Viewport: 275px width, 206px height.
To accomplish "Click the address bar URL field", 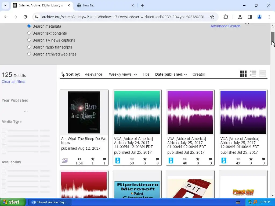I will pyautogui.click(x=125, y=17).
